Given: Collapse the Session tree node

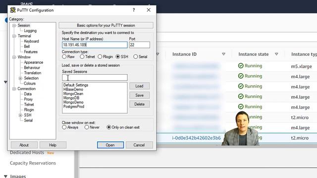Looking at the screenshot, I should (14, 25).
